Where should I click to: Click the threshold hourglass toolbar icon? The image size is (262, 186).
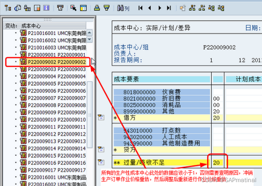(x=60, y=8)
